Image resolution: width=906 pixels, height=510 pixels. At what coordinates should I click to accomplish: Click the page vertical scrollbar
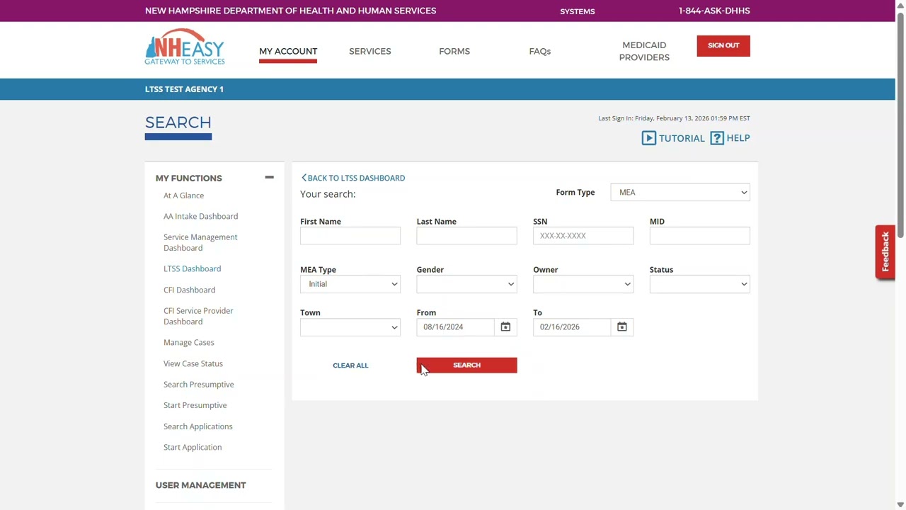(x=900, y=126)
